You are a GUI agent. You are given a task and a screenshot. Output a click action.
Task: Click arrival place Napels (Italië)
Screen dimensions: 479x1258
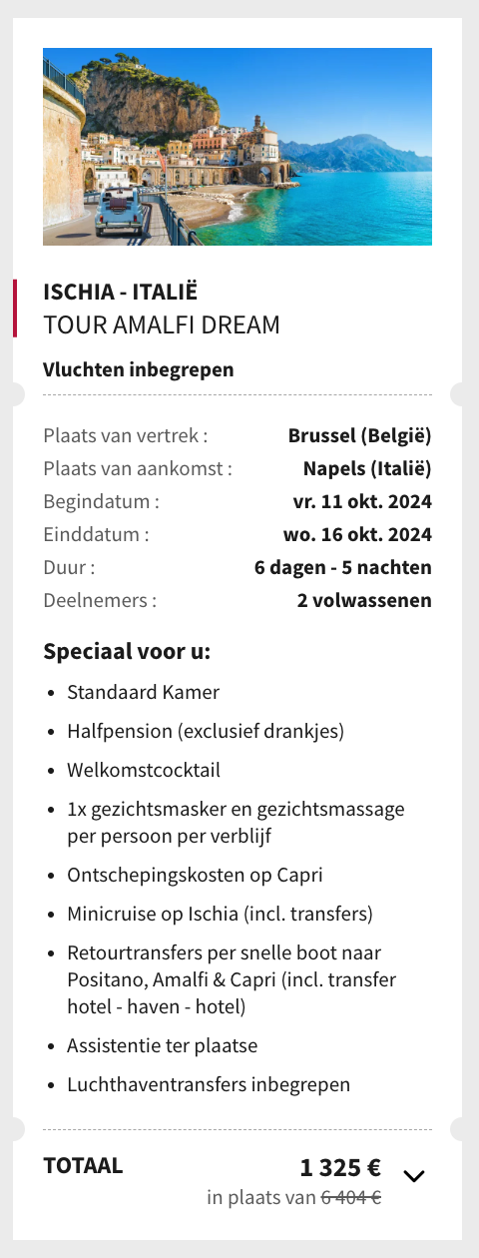point(367,468)
